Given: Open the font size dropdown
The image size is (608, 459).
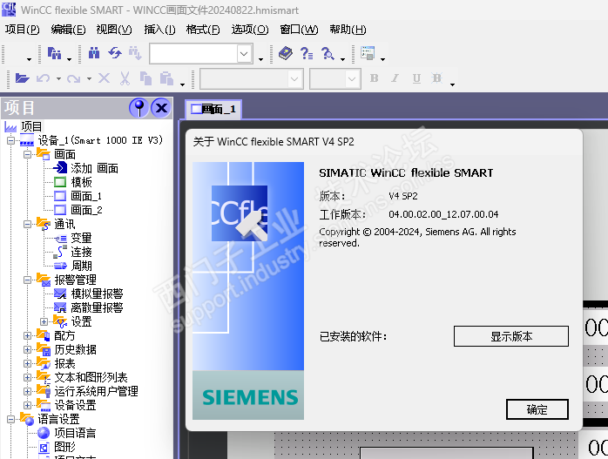Looking at the screenshot, I should pos(352,78).
